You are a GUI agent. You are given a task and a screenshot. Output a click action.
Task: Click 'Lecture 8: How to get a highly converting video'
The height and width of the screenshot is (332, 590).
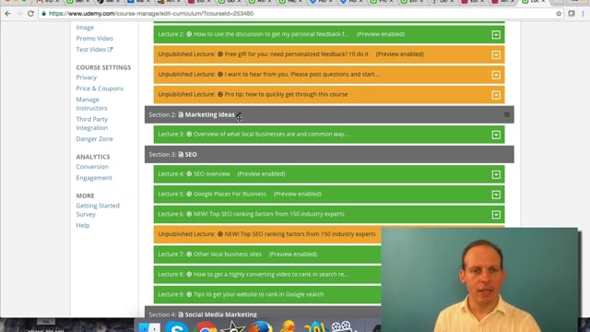tap(253, 274)
